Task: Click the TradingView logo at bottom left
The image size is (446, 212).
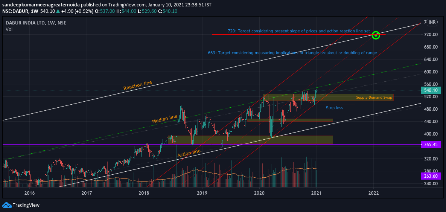Action: pos(21,205)
